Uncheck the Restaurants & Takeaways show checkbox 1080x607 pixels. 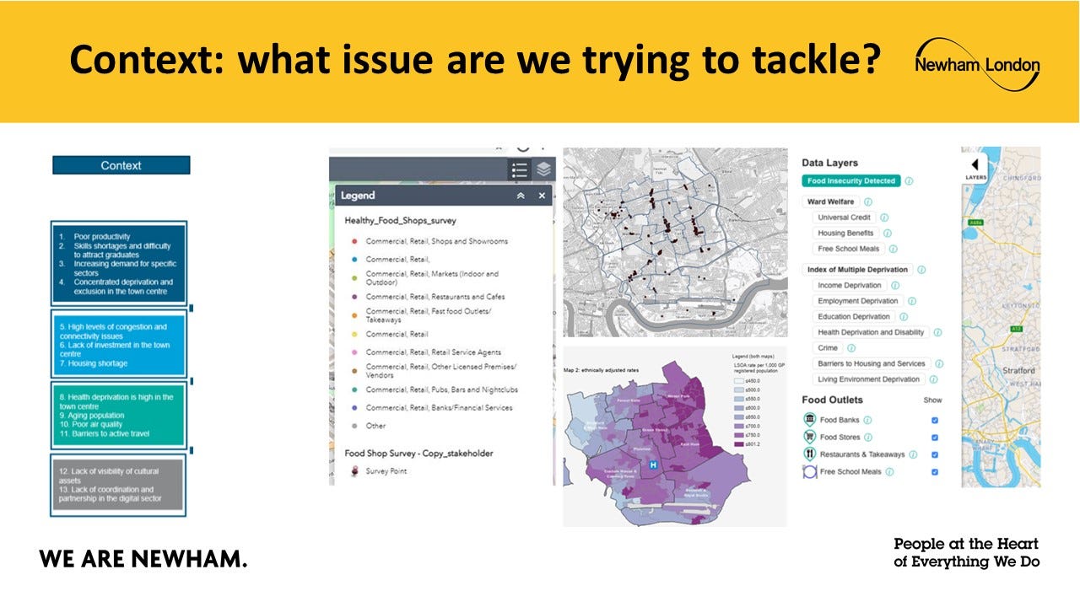tap(935, 454)
